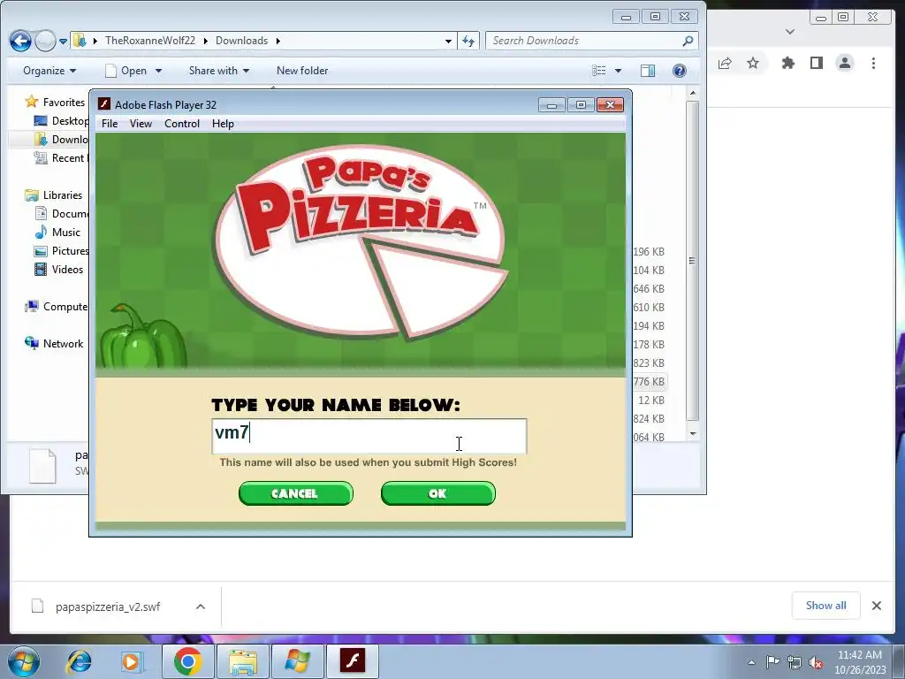
Task: Click the Explorer Back arrow button
Action: pyautogui.click(x=21, y=41)
